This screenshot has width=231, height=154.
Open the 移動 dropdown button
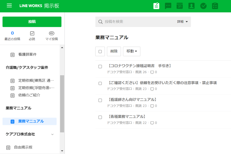click(x=131, y=51)
